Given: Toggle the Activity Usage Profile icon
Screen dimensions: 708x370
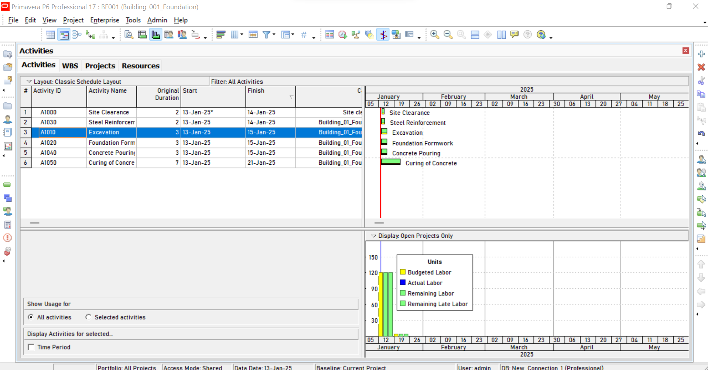Looking at the screenshot, I should (x=155, y=35).
